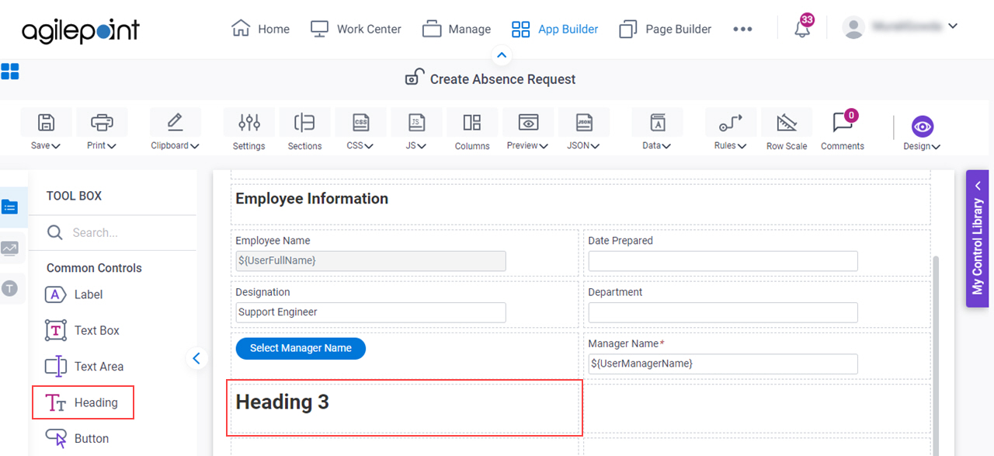Open notifications bell with 33 badge
Image resolution: width=994 pixels, height=456 pixels.
(803, 27)
